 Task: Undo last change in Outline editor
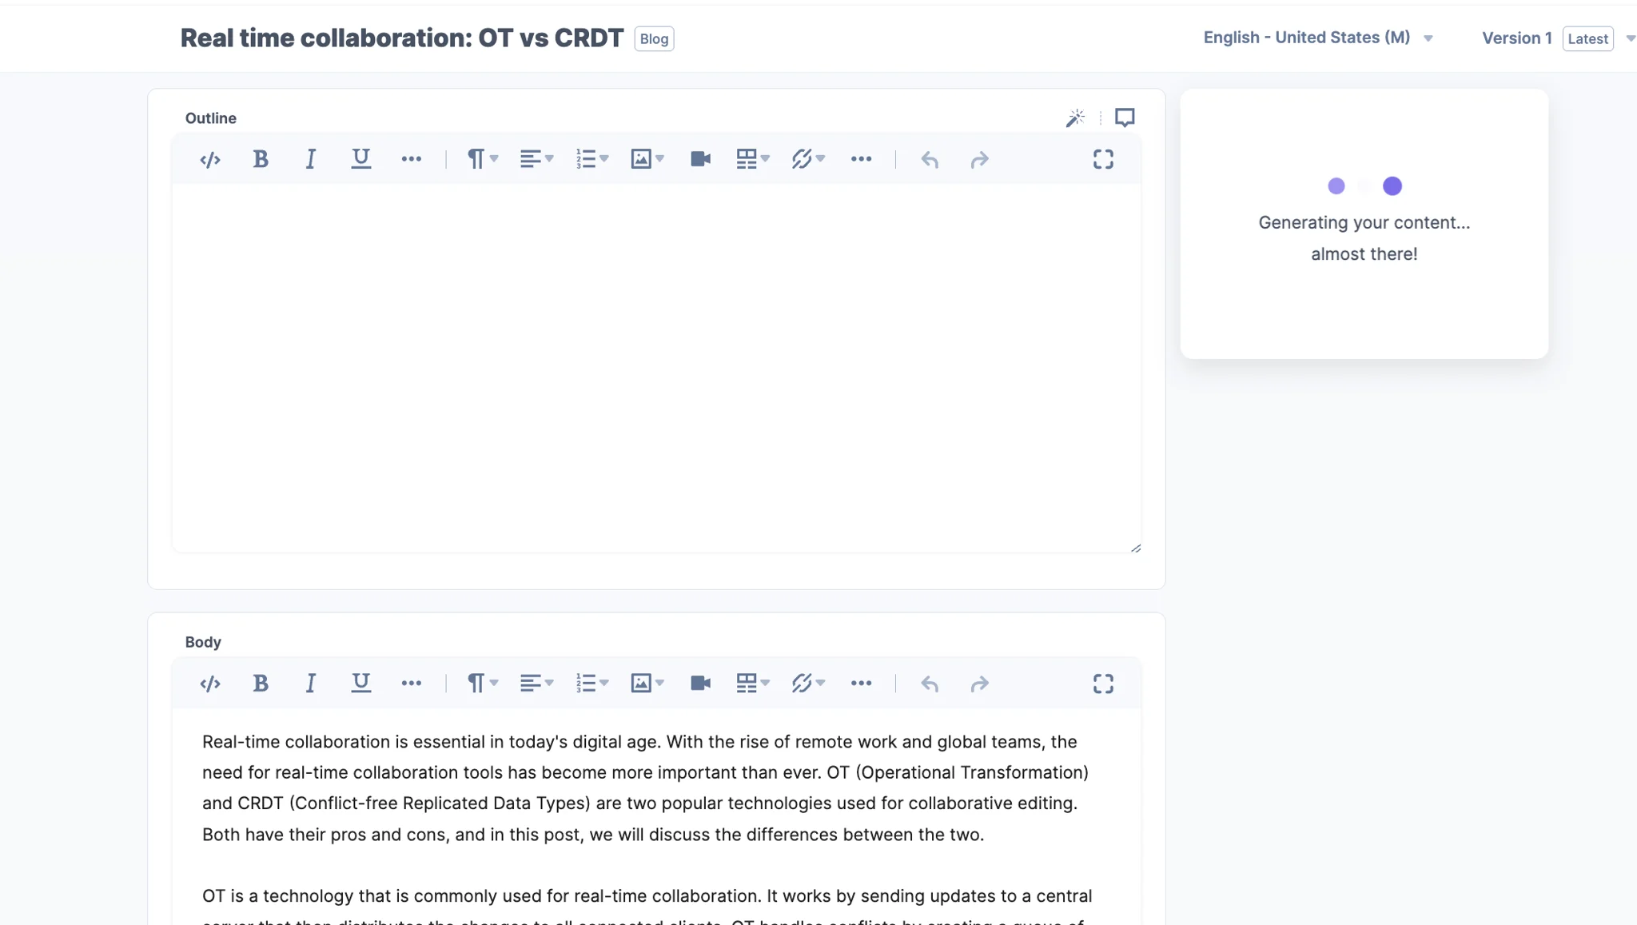click(x=930, y=160)
